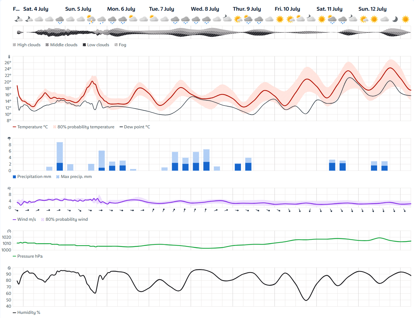Viewport: 414px width, 318px height.
Task: Click the 1020 pressure axis label
Action: tap(7, 237)
